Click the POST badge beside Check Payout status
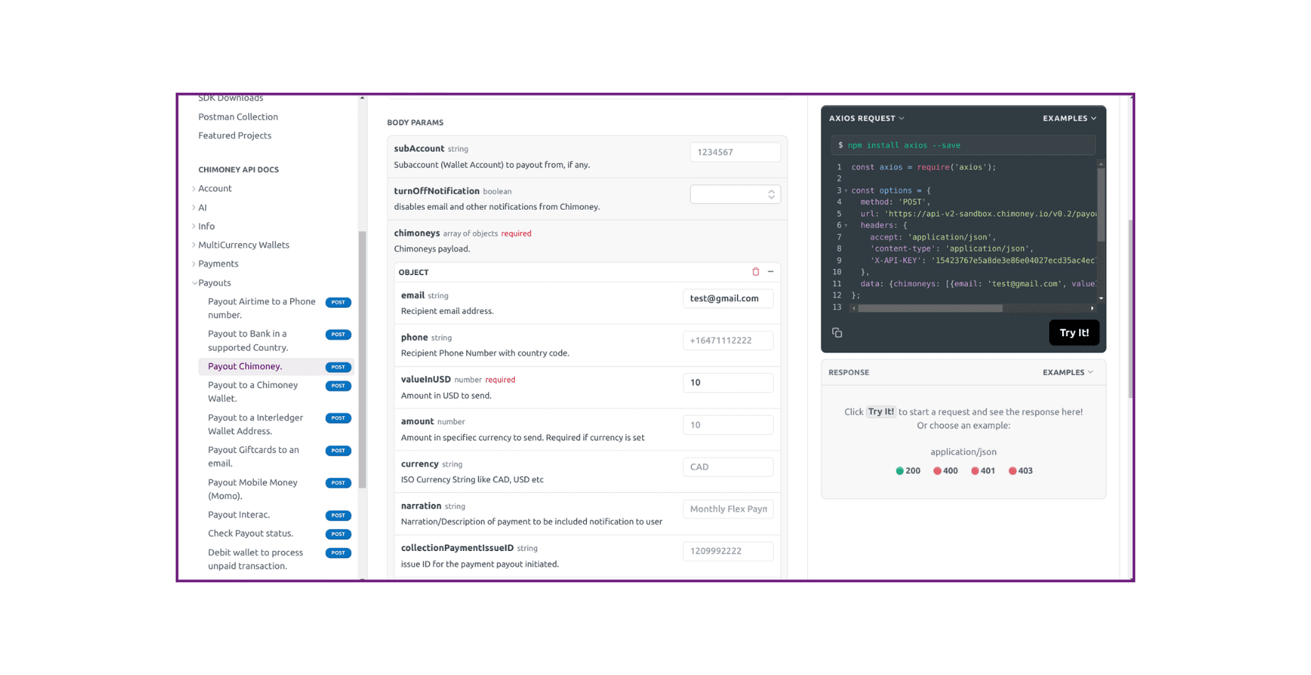This screenshot has height=675, width=1311. 338,535
